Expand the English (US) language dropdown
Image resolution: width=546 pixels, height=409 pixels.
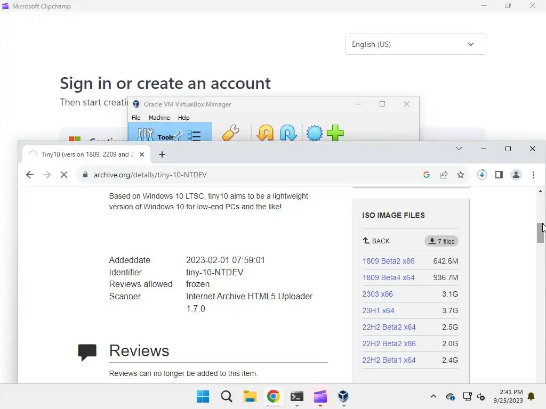tap(415, 44)
